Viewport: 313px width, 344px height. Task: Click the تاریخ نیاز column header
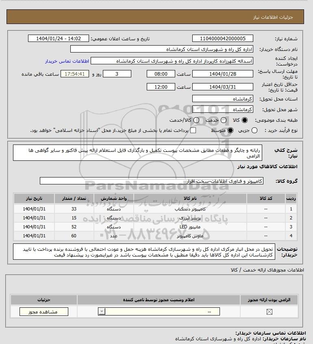34,199
